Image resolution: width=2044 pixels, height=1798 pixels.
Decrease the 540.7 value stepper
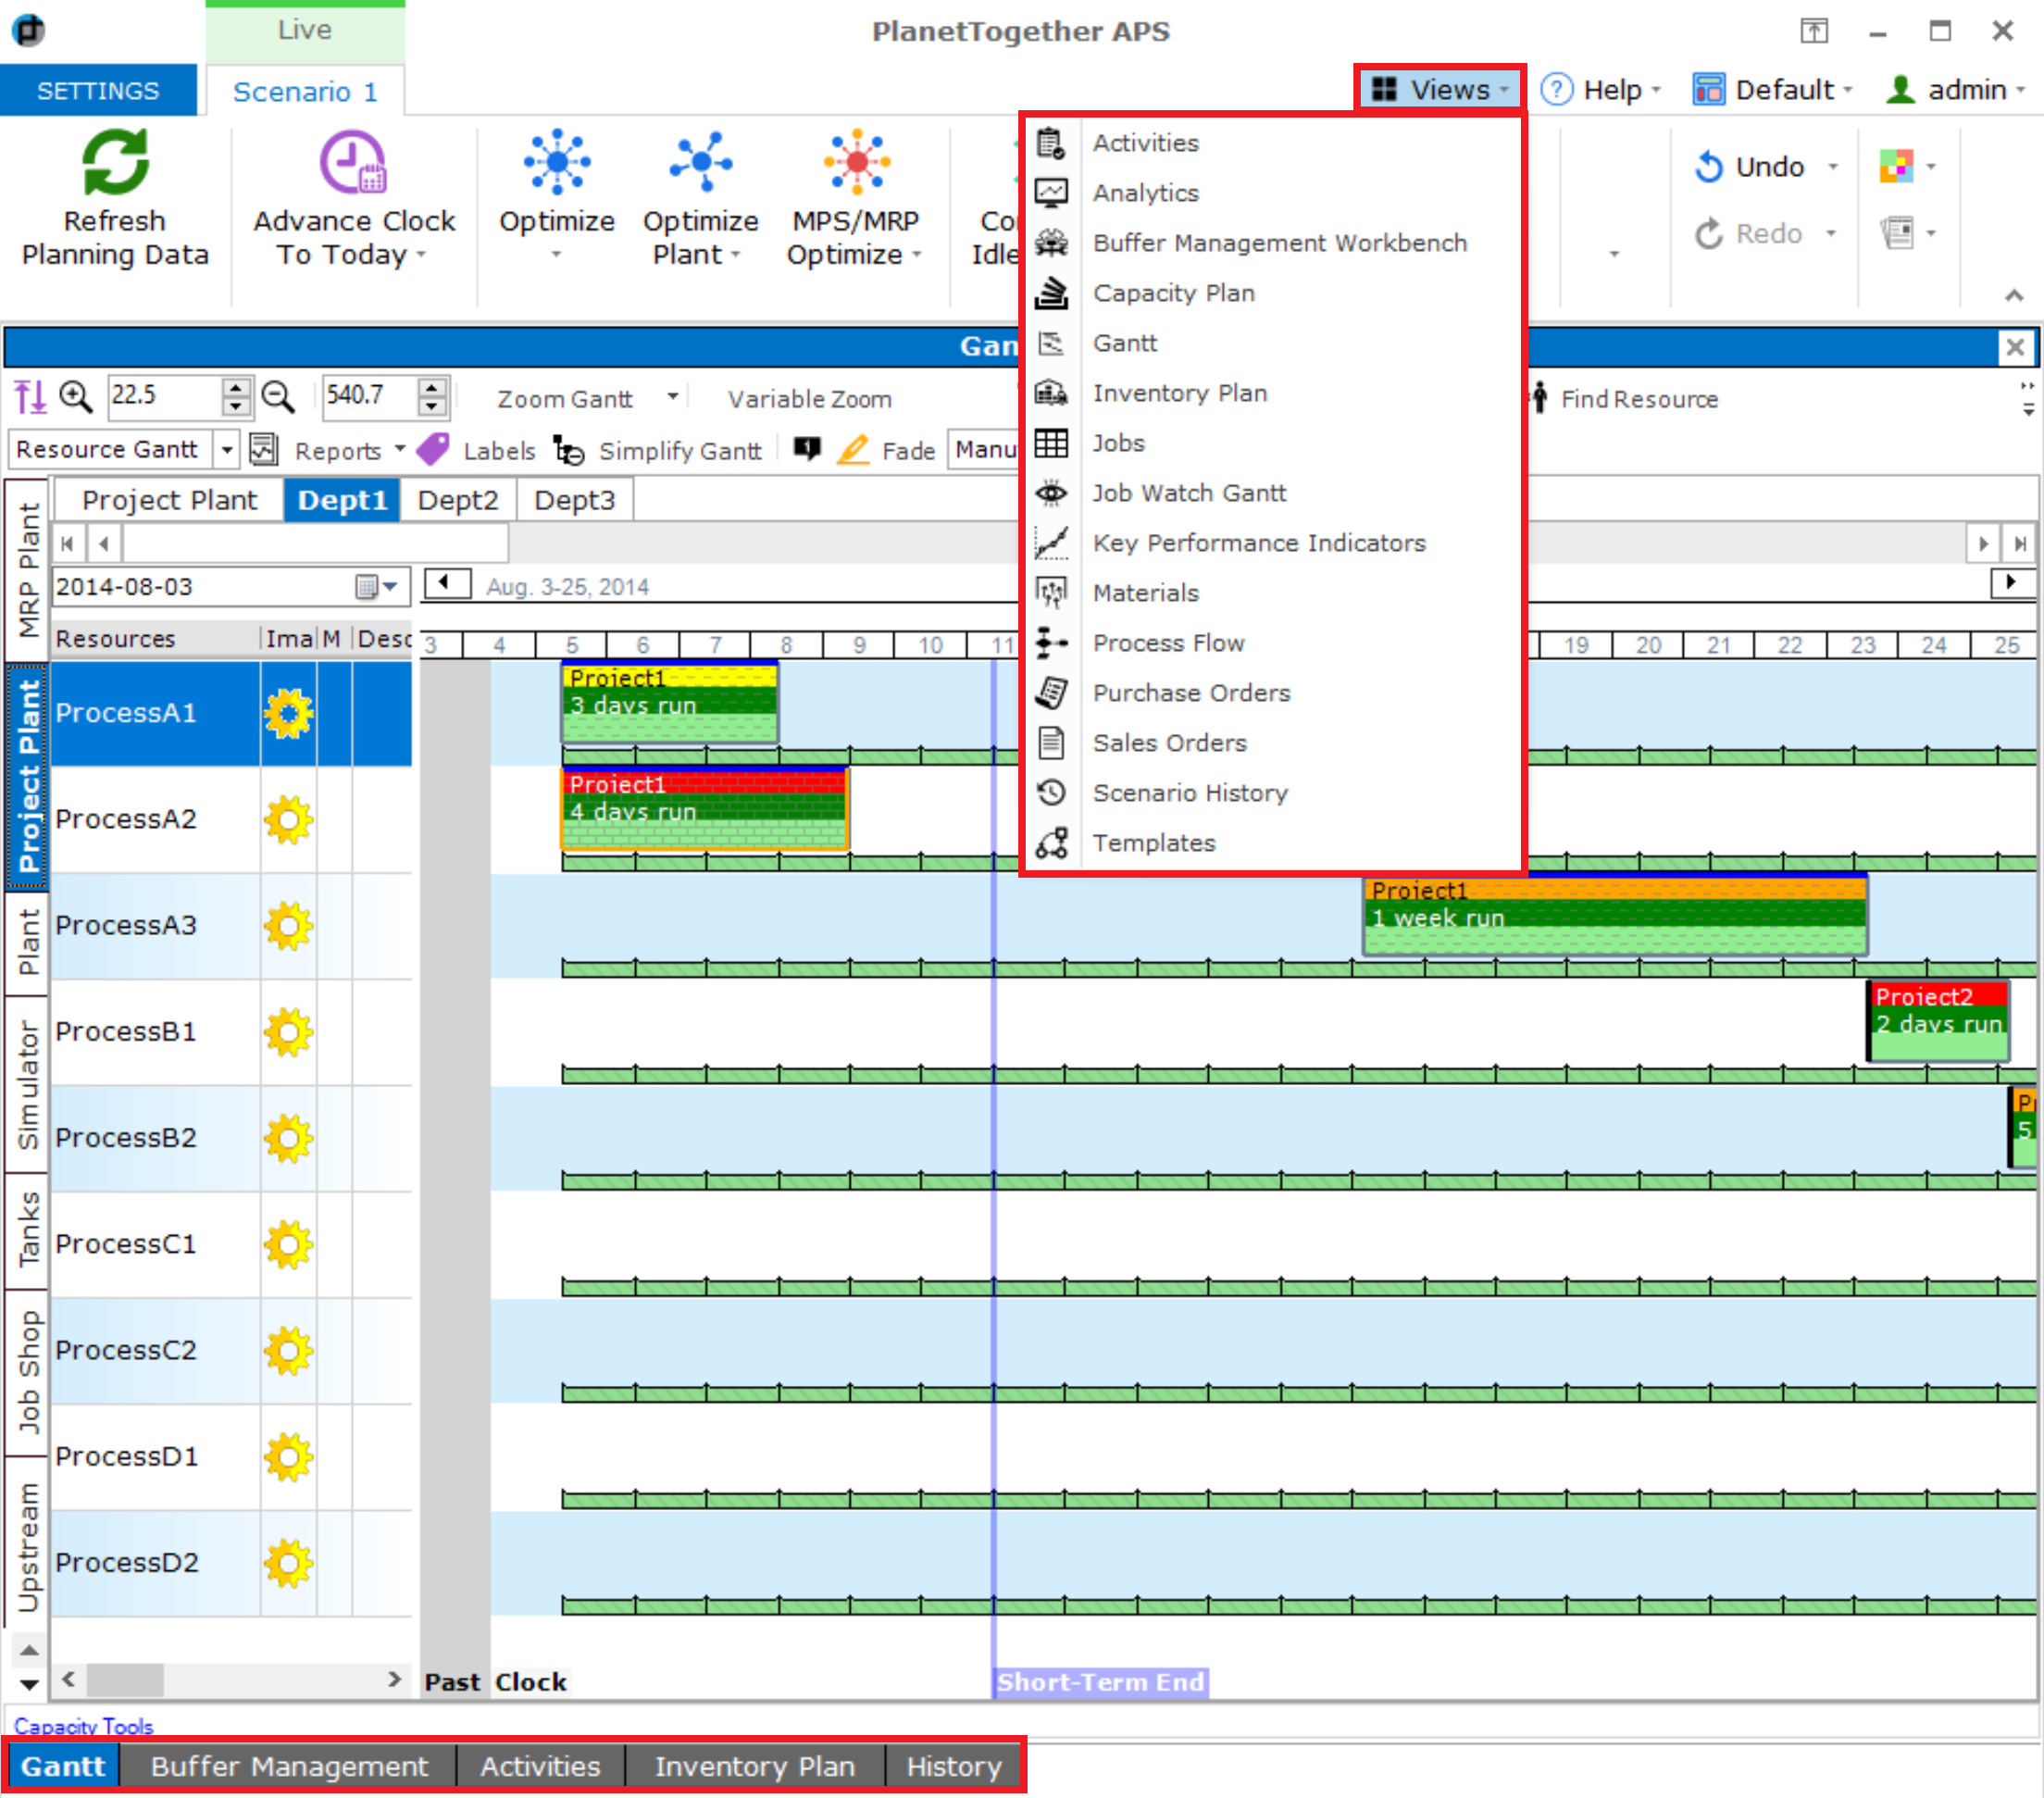(431, 407)
